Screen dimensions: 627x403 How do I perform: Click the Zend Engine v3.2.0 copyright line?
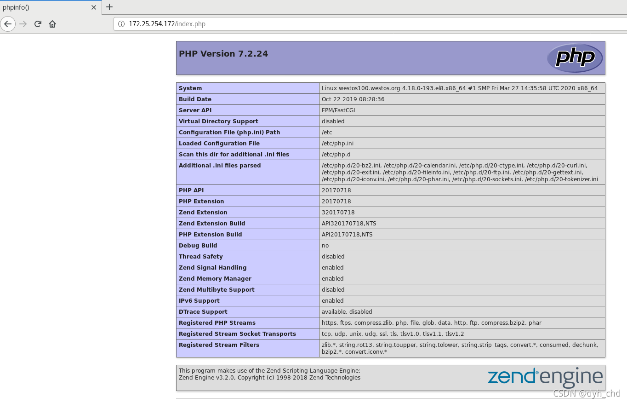tap(269, 378)
